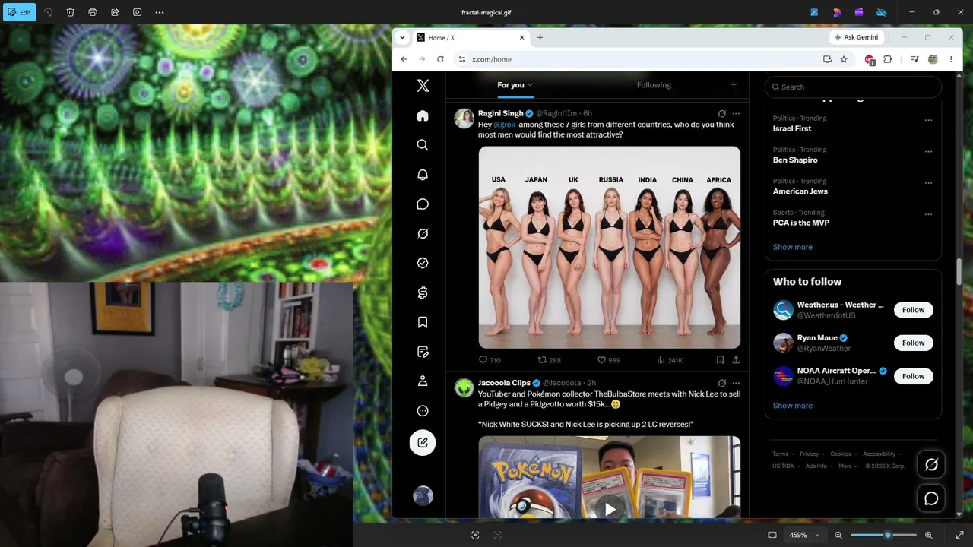Share the image using the share icon
The width and height of the screenshot is (973, 547).
[115, 12]
